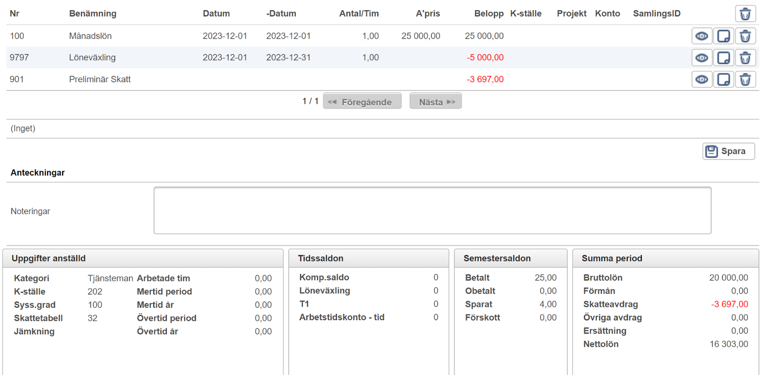Screen dimensions: 771x375
Task: Click row number 9797
Action: point(19,58)
